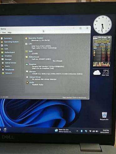Click 'New version! Click to download...' link
This screenshot has height=154, width=116.
(x=75, y=98)
